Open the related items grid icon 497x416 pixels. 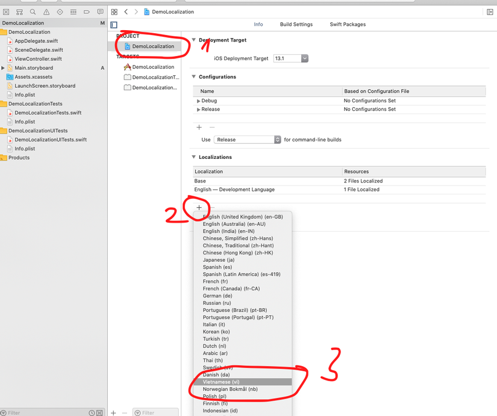point(114,12)
